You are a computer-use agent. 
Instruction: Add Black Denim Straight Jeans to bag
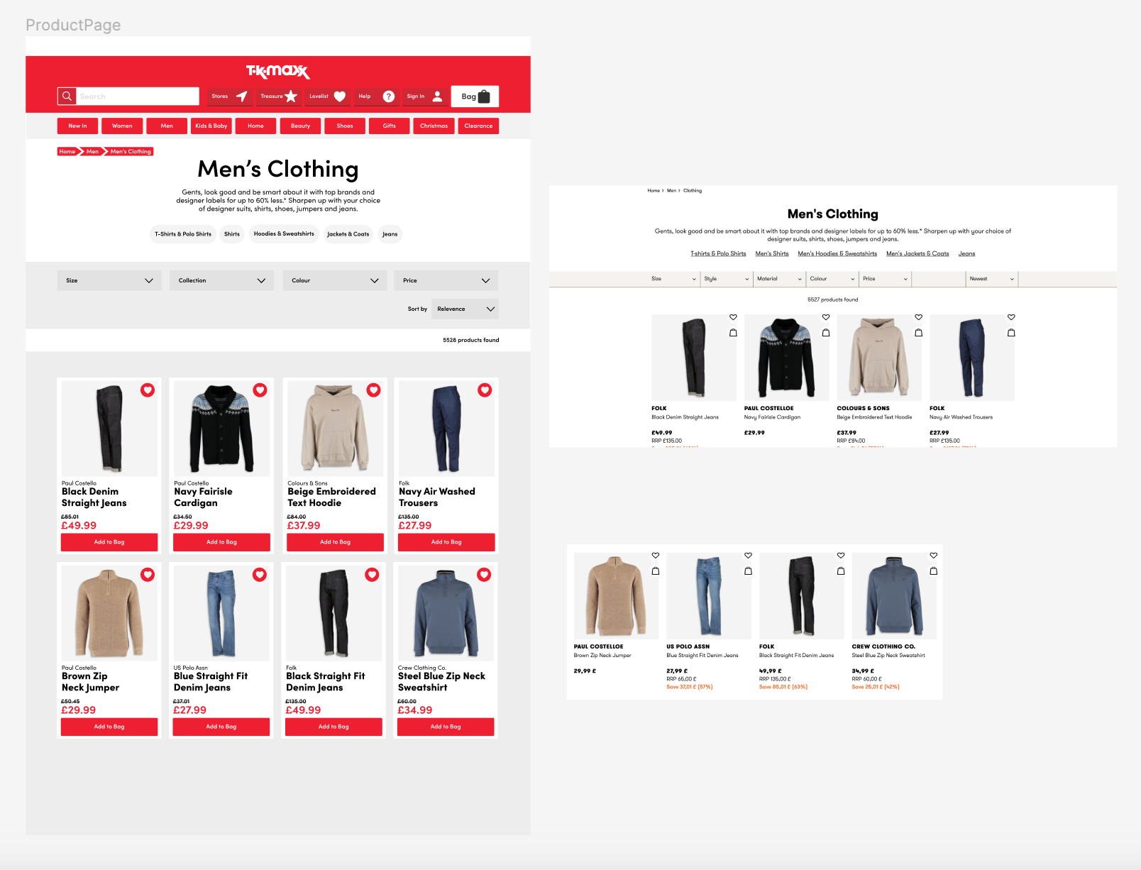pyautogui.click(x=109, y=542)
